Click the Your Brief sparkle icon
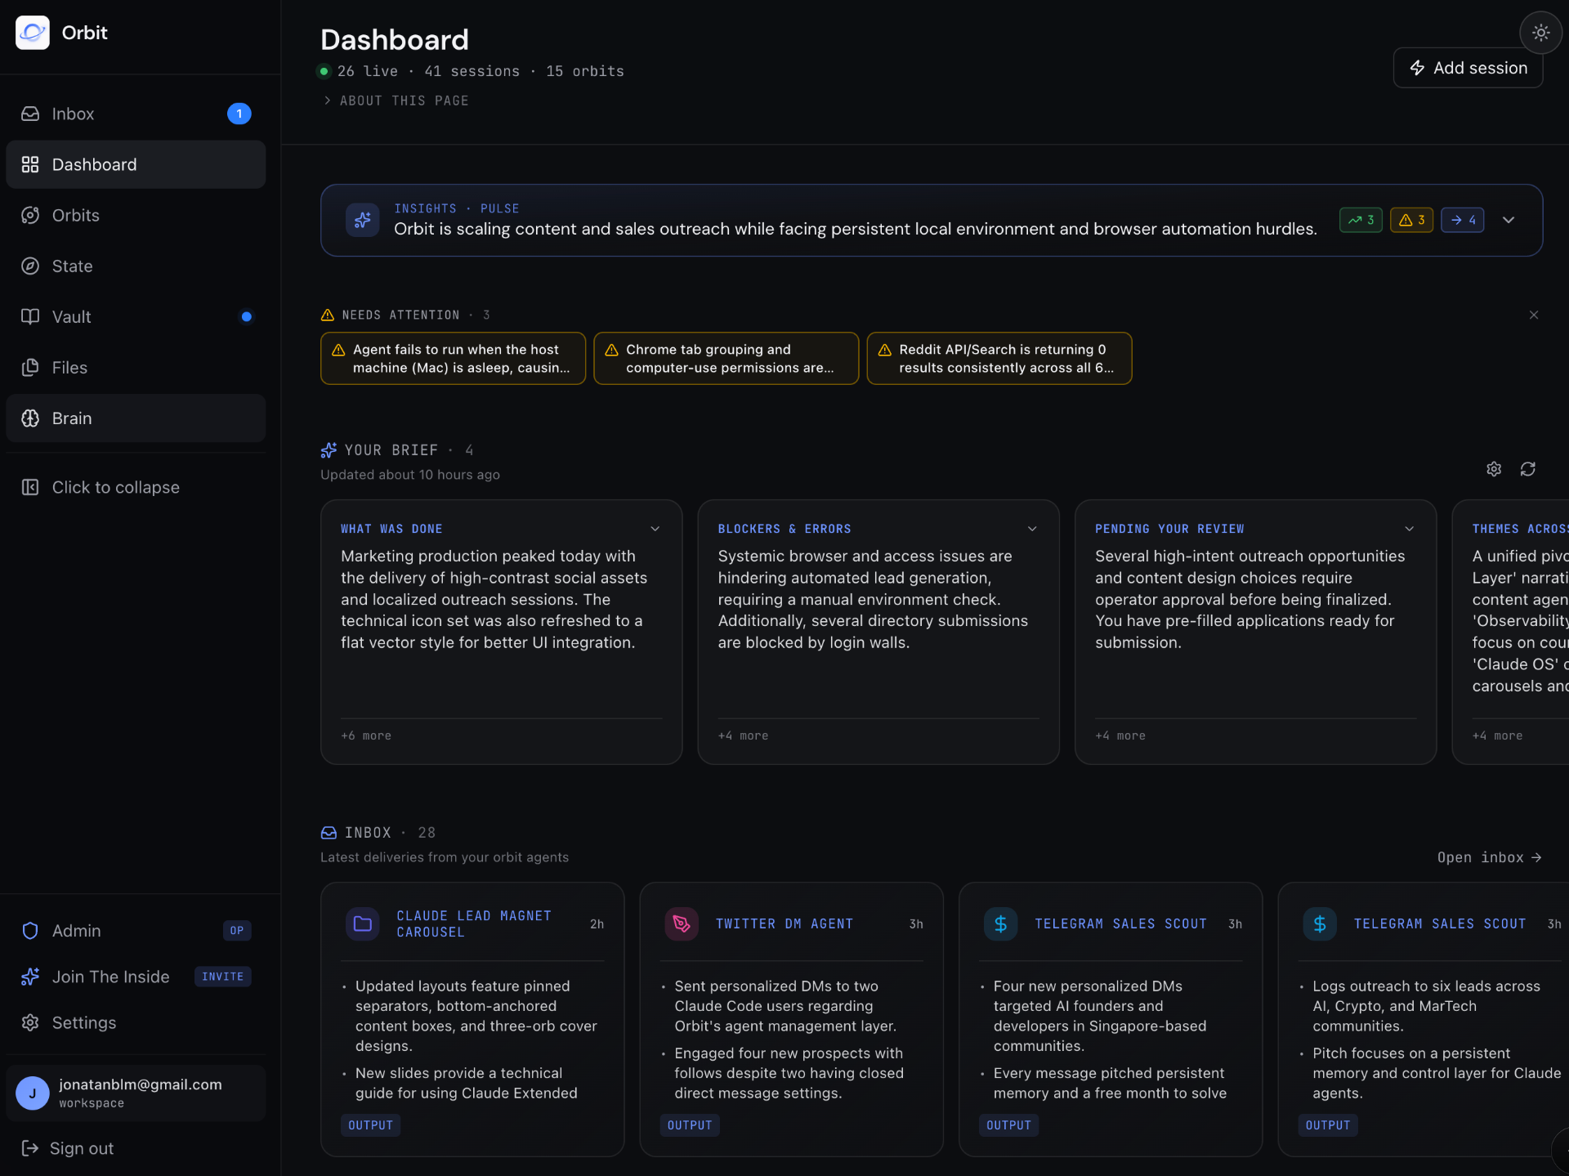Image resolution: width=1569 pixels, height=1176 pixels. [x=329, y=450]
